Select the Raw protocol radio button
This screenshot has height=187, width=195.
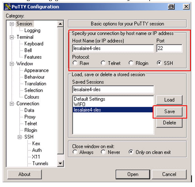click(75, 63)
